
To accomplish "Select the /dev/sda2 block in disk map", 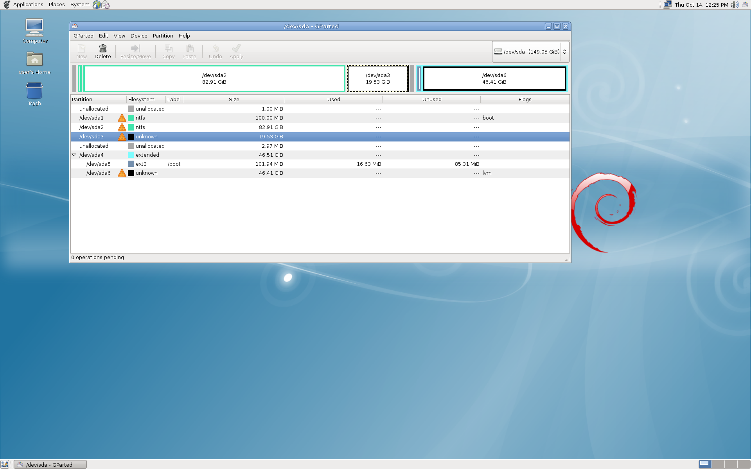I will tap(214, 79).
